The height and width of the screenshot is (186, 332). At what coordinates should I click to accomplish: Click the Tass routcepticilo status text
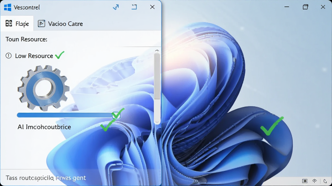46,178
